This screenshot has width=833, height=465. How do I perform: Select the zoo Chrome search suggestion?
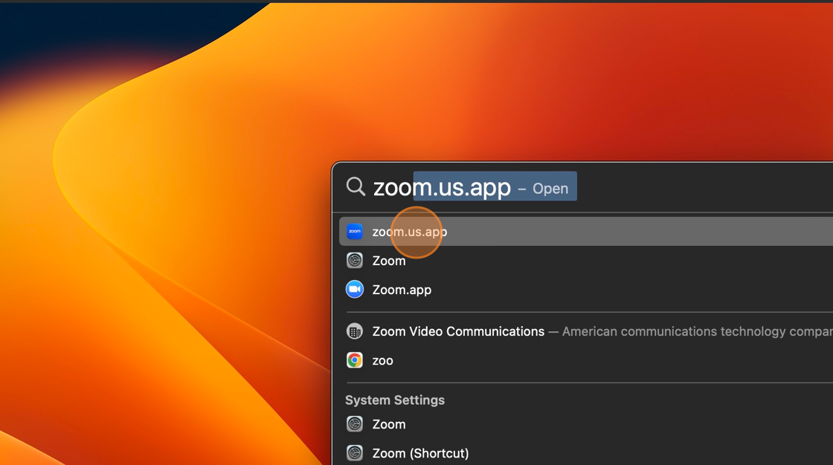586,360
